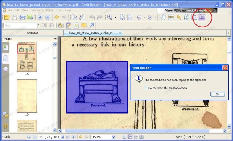The width and height of the screenshot is (233, 141).
Task: Open the 'View PDFs on mobile devices' banner
Action: pyautogui.click(x=188, y=11)
